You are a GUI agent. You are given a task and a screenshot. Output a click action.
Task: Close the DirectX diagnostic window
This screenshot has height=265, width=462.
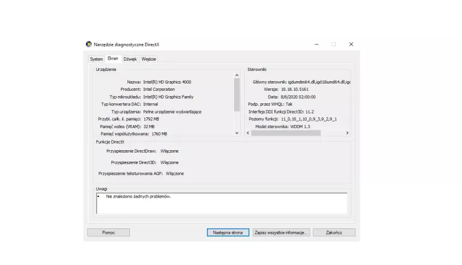351,44
